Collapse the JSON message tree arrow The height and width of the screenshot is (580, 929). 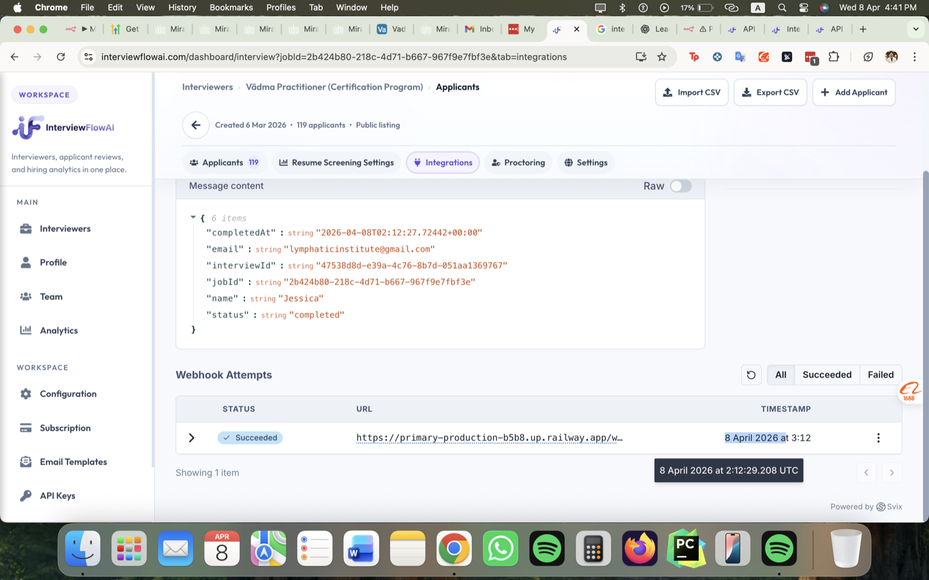pos(193,218)
